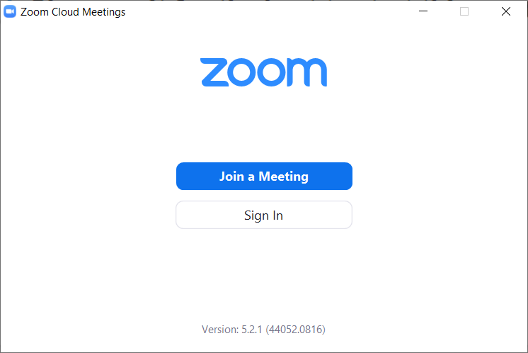Click the empty title bar area
The image size is (528, 353).
coord(269,11)
